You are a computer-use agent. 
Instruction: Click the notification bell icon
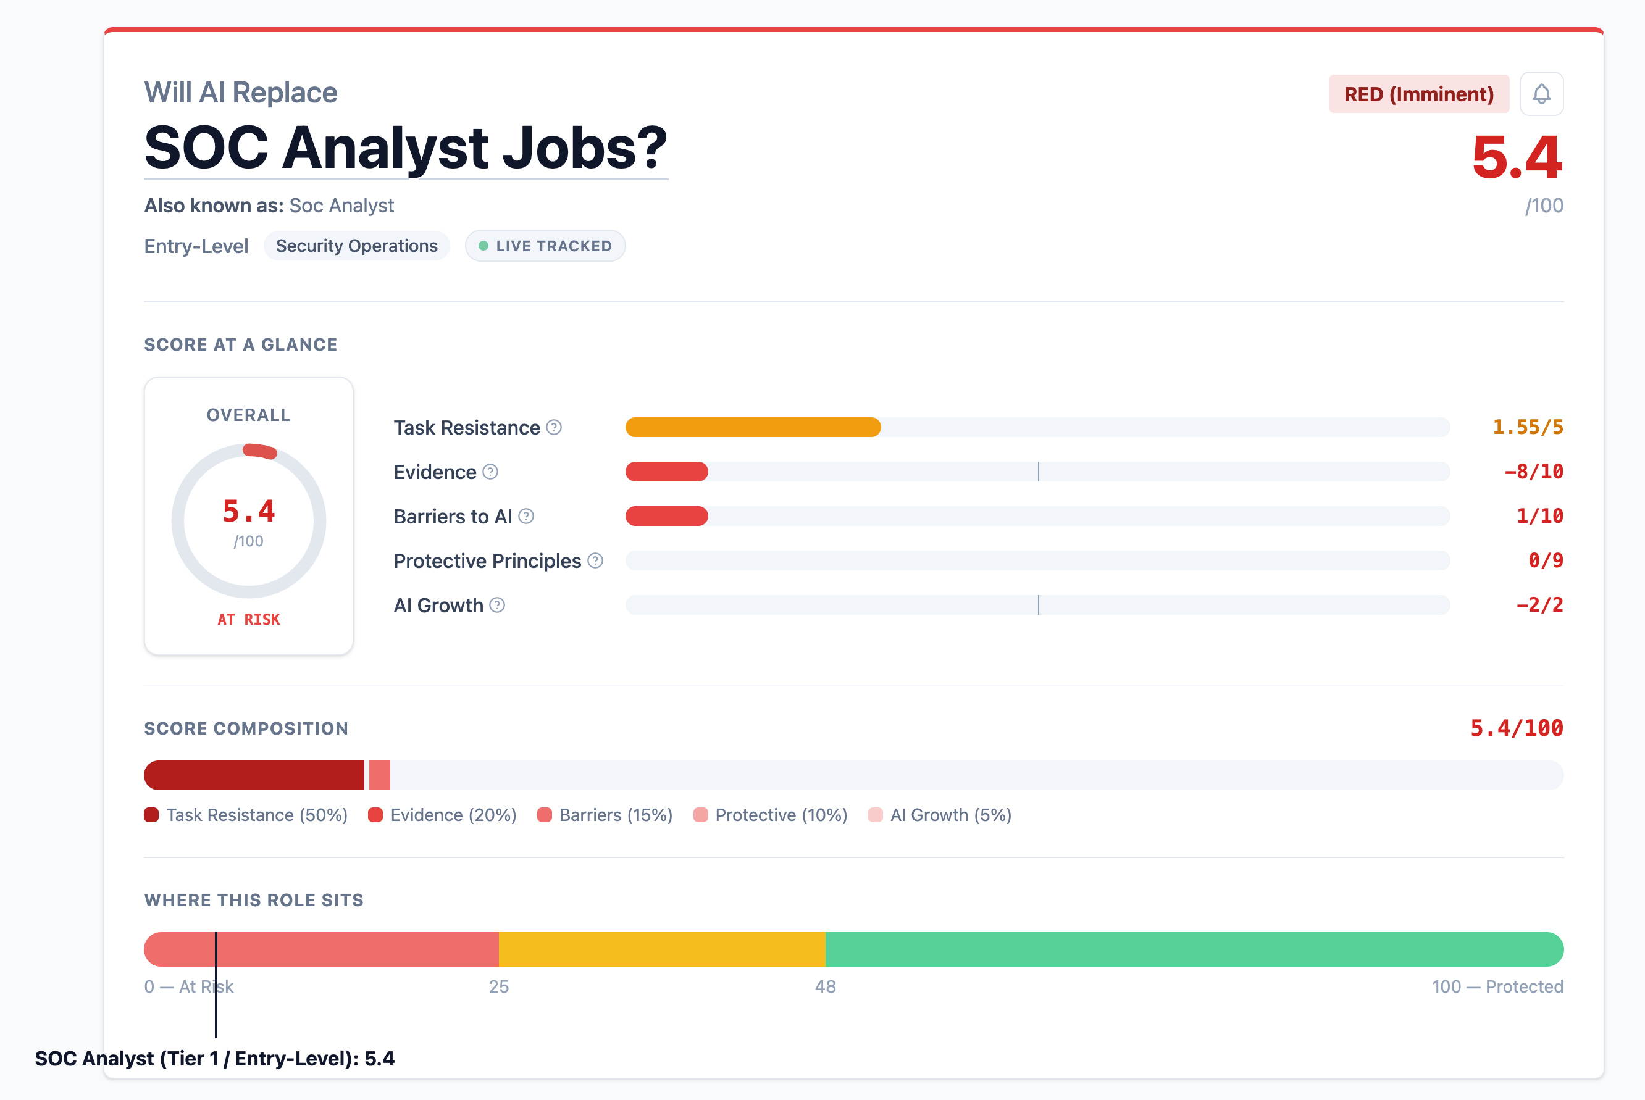tap(1541, 93)
